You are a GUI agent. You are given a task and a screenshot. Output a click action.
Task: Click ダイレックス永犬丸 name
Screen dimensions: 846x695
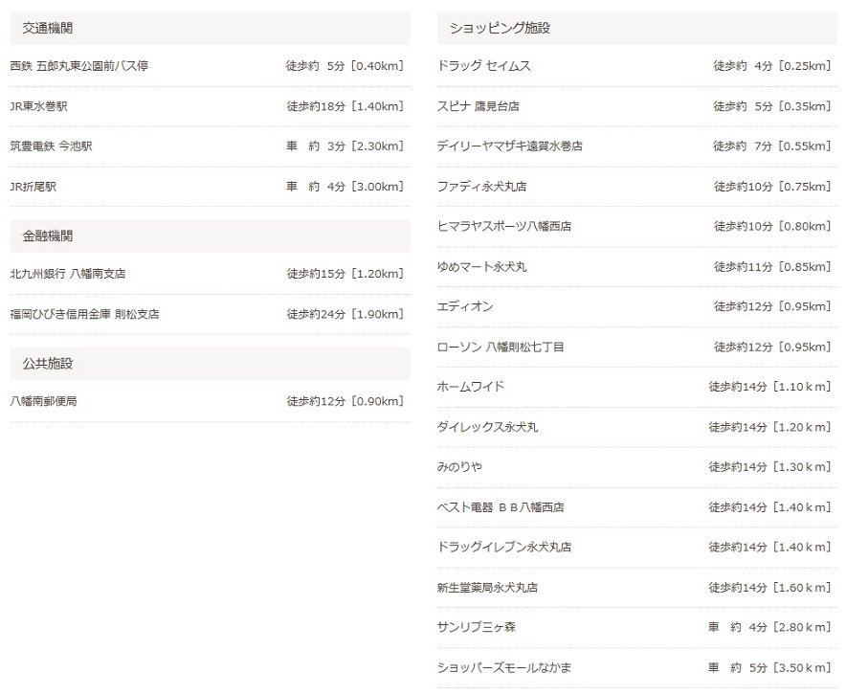[488, 427]
